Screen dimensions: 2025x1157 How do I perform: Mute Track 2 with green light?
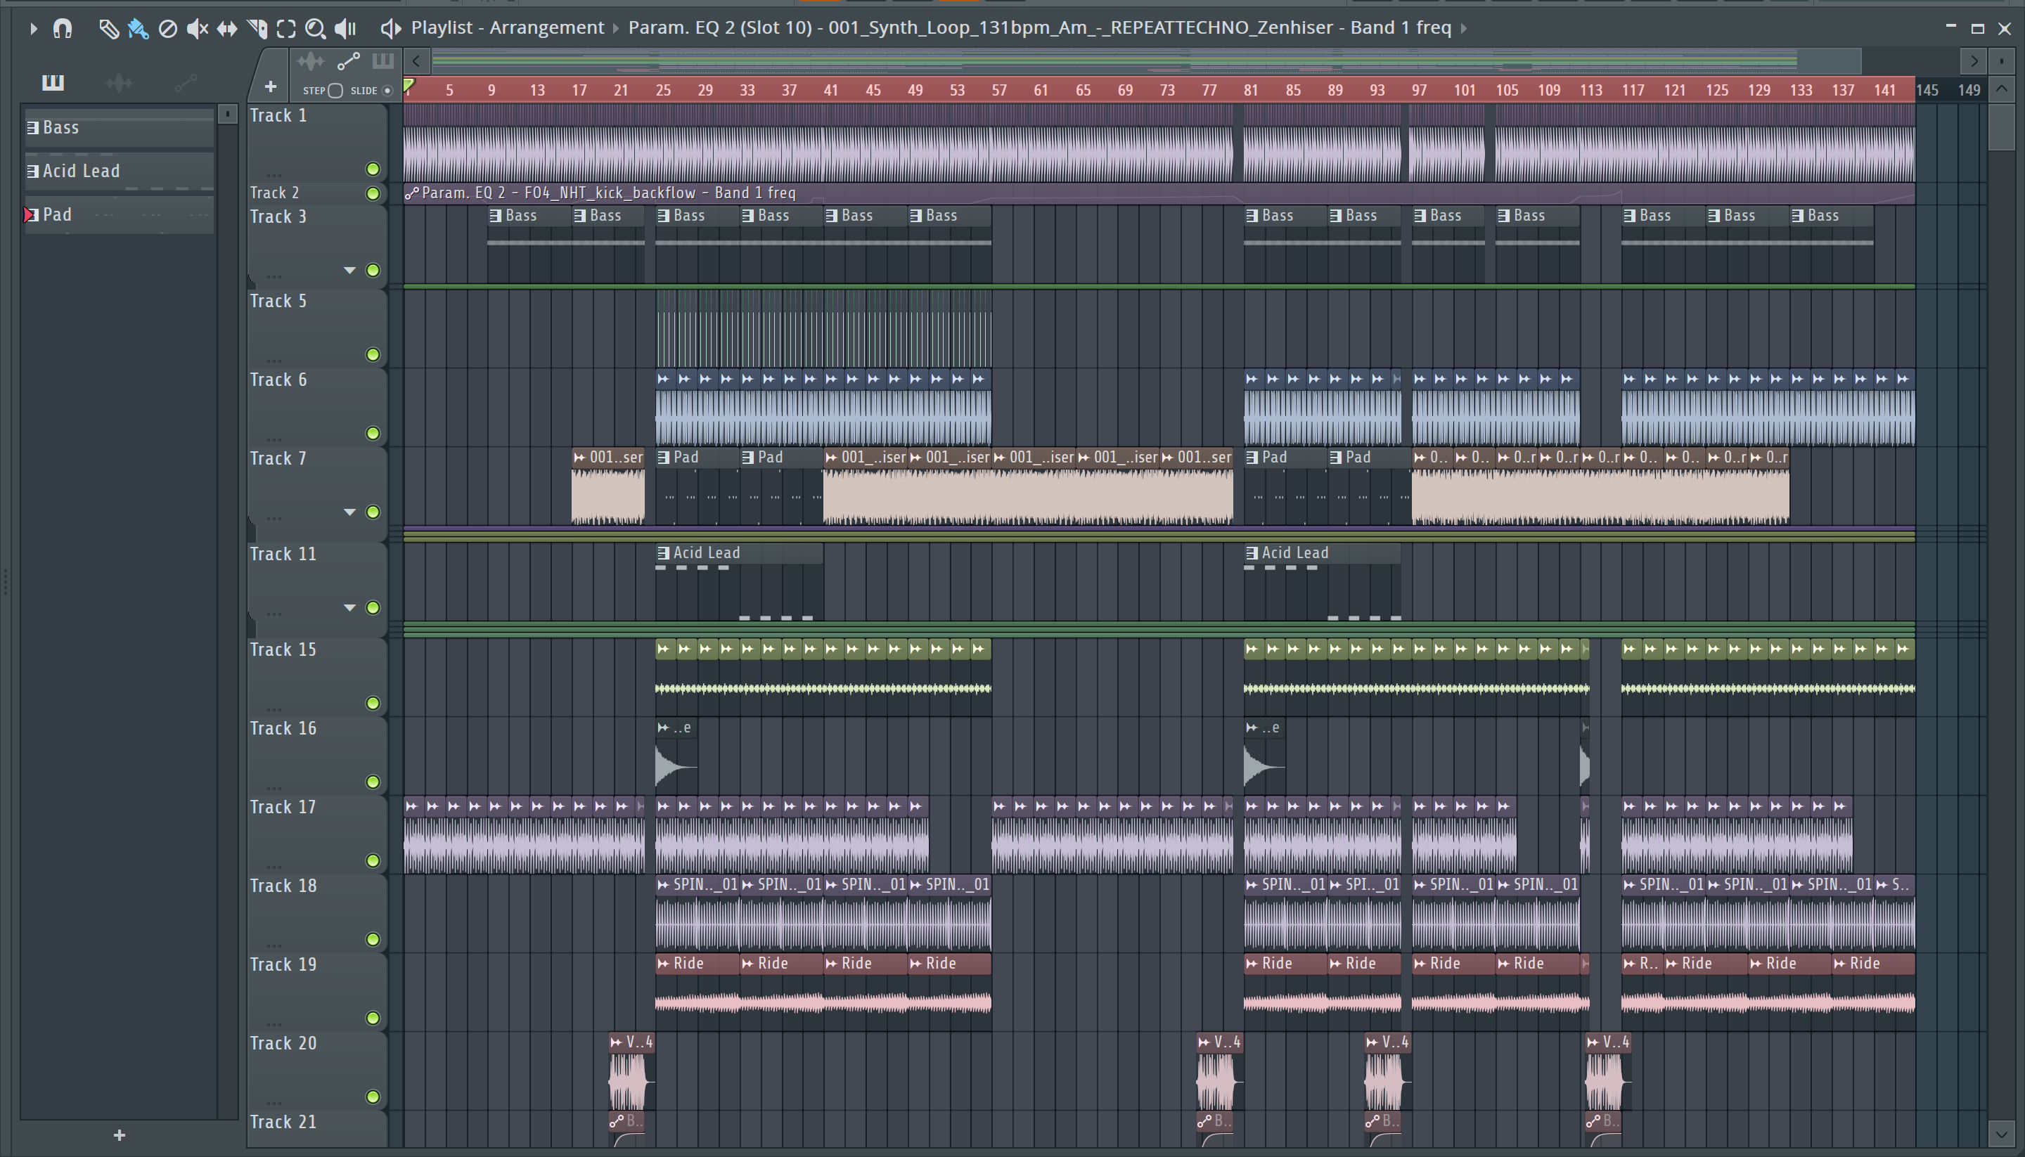[373, 193]
